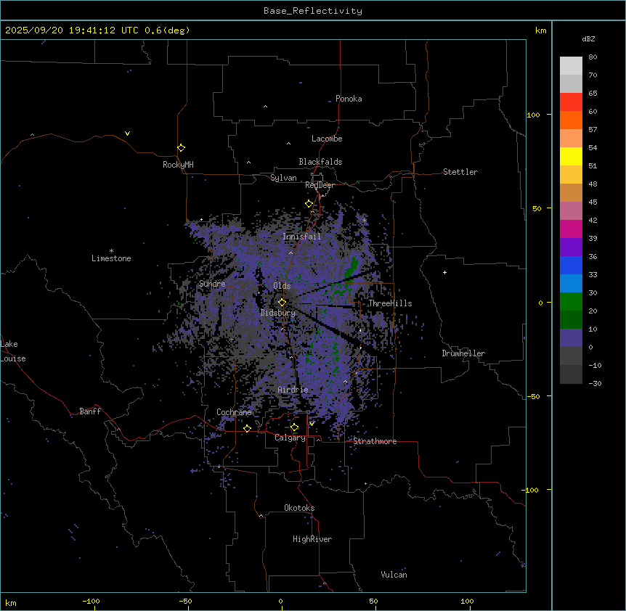Click the dBZ heading above the color scale
This screenshot has height=611, width=626.
click(x=588, y=38)
